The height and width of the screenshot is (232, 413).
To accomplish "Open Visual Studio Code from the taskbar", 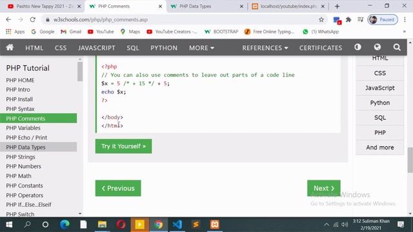I will (x=177, y=224).
